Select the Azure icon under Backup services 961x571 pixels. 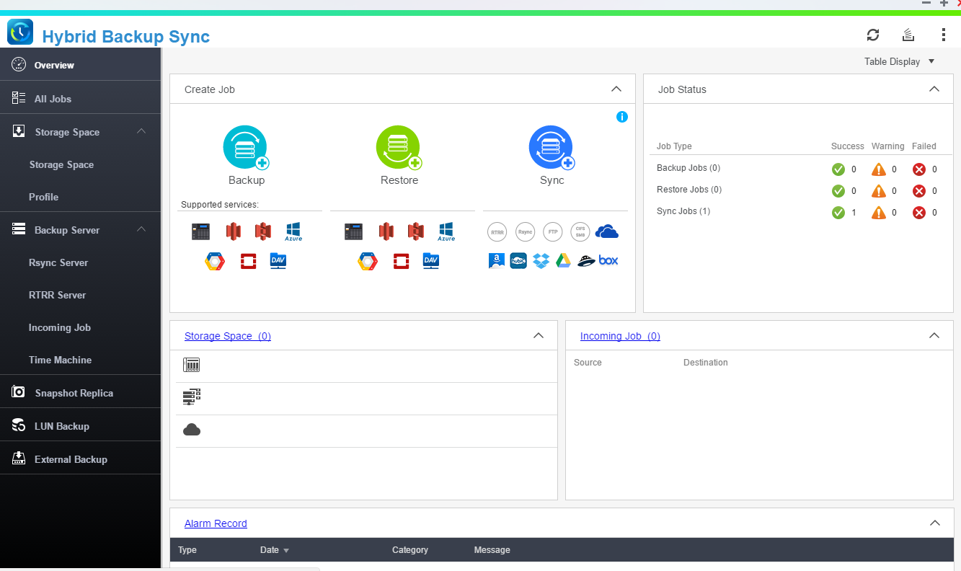click(x=293, y=232)
